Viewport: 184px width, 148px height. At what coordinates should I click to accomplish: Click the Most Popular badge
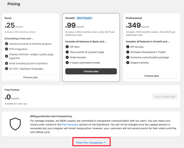tap(84, 18)
